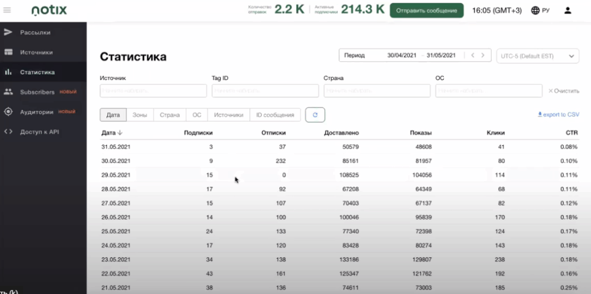Click date cell 31.05.2021

115,147
